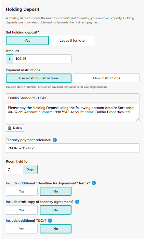Select No for additional T&Cs
Viewport: 145px width, 239px height.
click(x=56, y=229)
